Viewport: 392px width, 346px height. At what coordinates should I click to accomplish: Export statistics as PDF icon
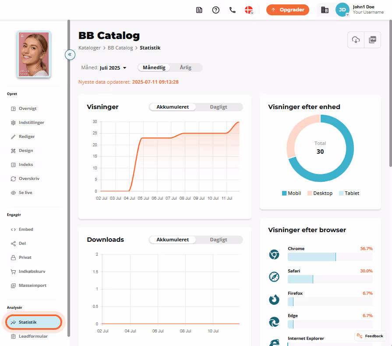tap(372, 40)
